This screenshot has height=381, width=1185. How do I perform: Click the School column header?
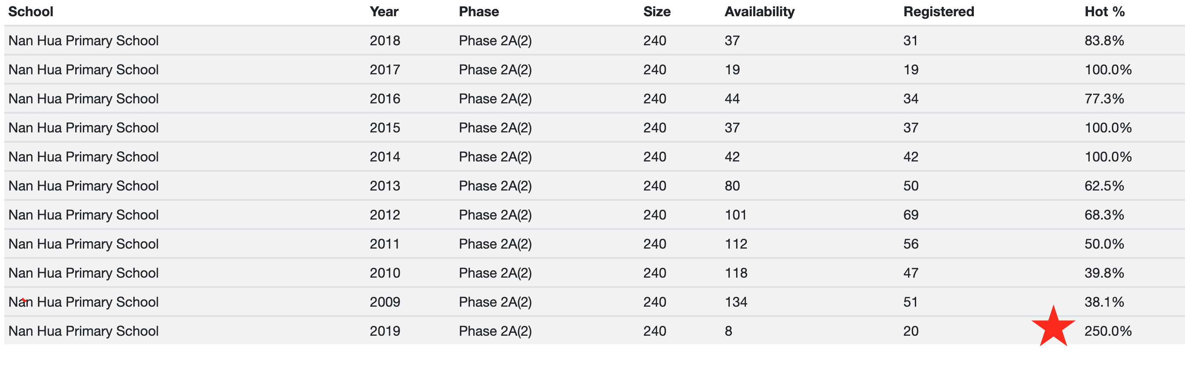31,12
